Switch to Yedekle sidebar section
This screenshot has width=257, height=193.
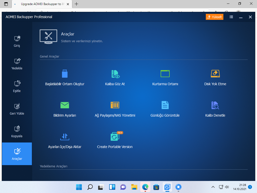pyautogui.click(x=17, y=64)
